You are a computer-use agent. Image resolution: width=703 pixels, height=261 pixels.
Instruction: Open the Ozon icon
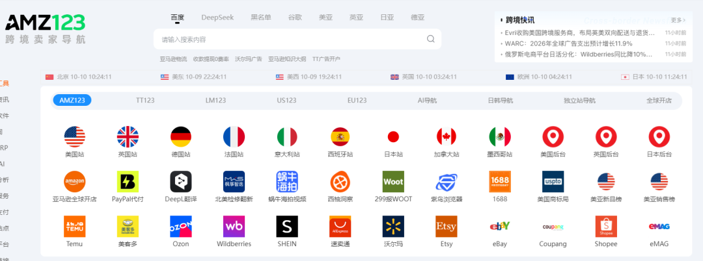pos(181,226)
